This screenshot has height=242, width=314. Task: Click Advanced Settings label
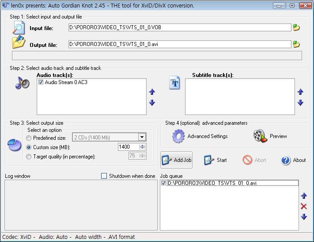pos(208,136)
